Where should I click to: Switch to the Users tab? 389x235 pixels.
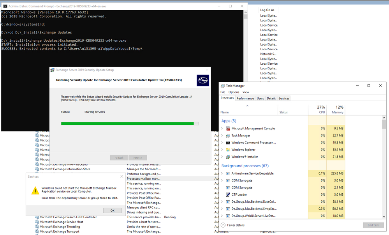tap(260, 98)
